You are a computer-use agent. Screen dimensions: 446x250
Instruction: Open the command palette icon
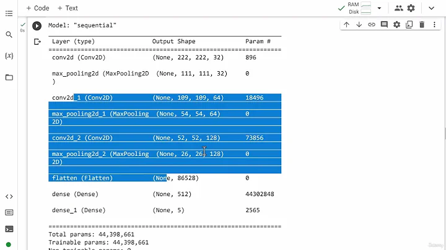pos(9,212)
